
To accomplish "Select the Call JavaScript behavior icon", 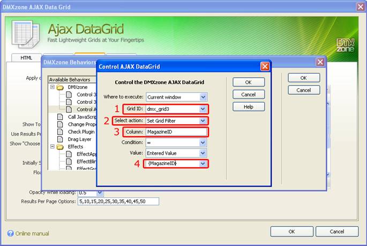I will click(60, 117).
